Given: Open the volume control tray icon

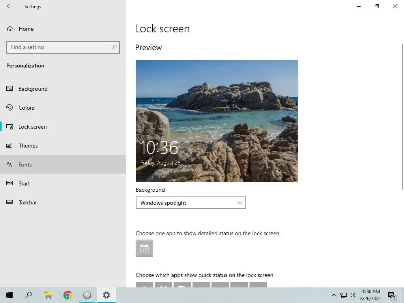Looking at the screenshot, I should point(352,295).
